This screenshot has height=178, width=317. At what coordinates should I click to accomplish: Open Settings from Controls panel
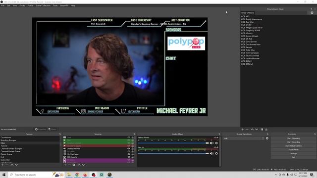tap(293, 153)
